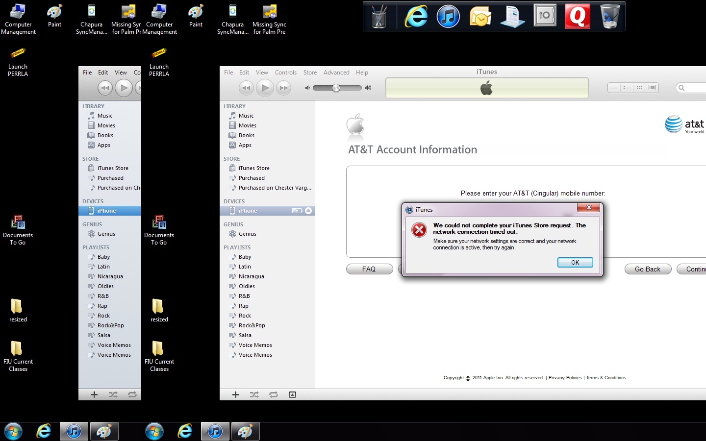The height and width of the screenshot is (441, 706).
Task: Close the iTunes error dialog with X
Action: click(589, 207)
